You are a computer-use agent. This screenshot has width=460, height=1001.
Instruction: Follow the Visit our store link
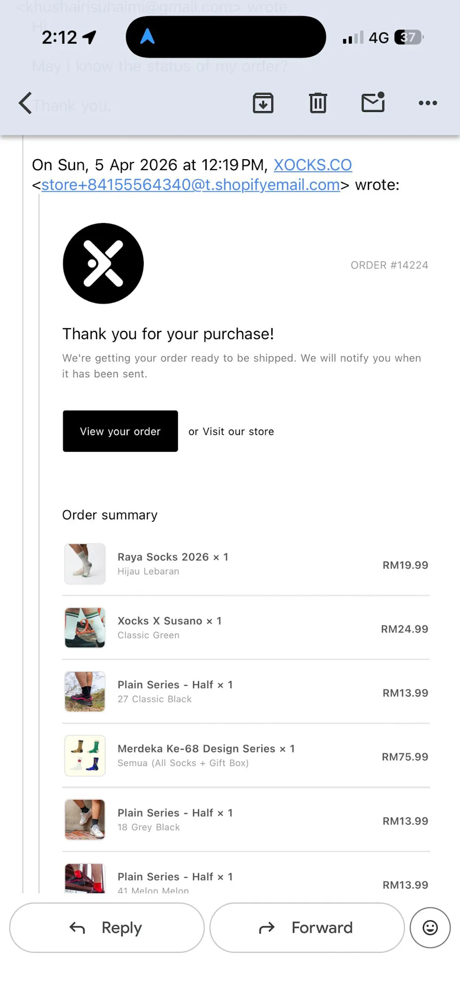238,432
